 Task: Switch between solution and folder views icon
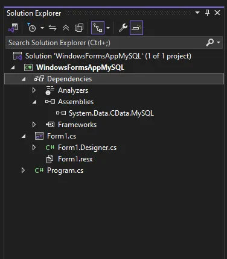pos(13,28)
